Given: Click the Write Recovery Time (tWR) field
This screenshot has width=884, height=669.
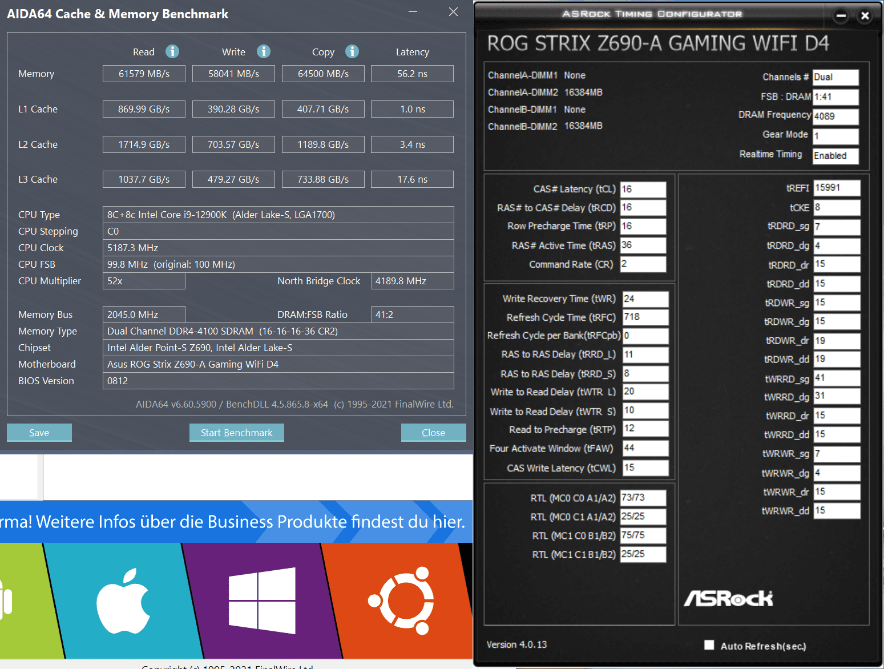Looking at the screenshot, I should point(645,299).
